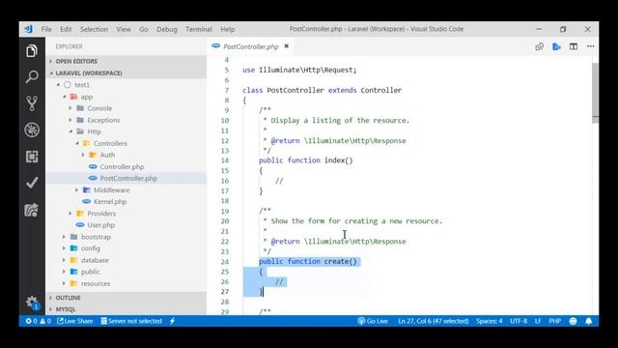Open the Explorer view in activity bar

[32, 51]
